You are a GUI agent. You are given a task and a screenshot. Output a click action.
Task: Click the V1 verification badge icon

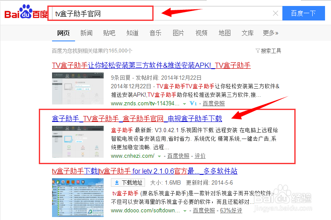(x=193, y=103)
